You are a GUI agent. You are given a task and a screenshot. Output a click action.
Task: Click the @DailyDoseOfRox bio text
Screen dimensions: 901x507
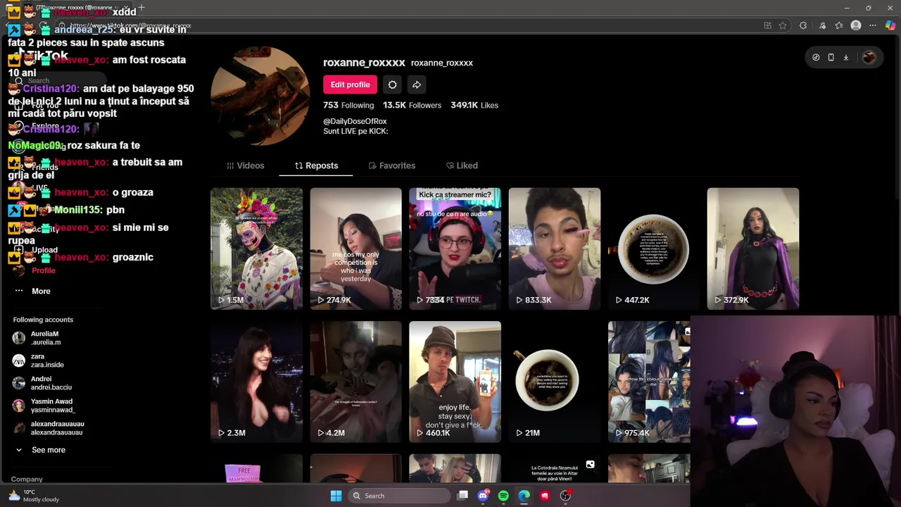[355, 121]
